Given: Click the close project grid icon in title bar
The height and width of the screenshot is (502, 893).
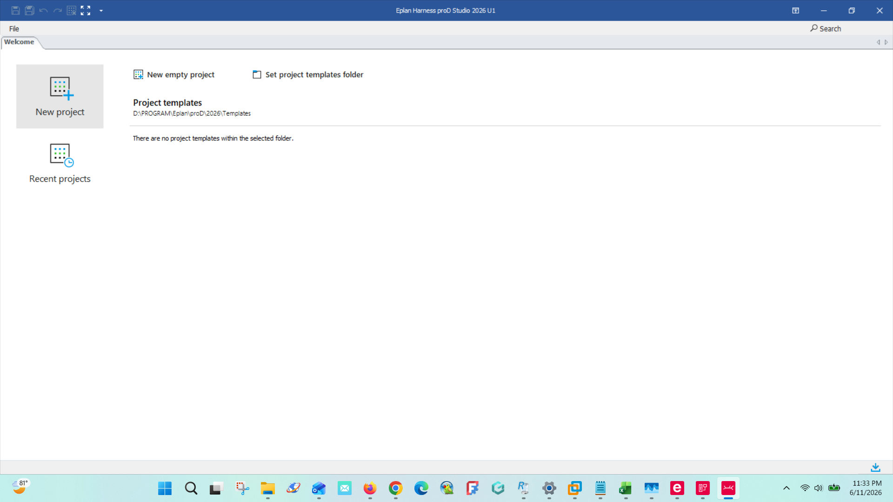Looking at the screenshot, I should (x=71, y=10).
